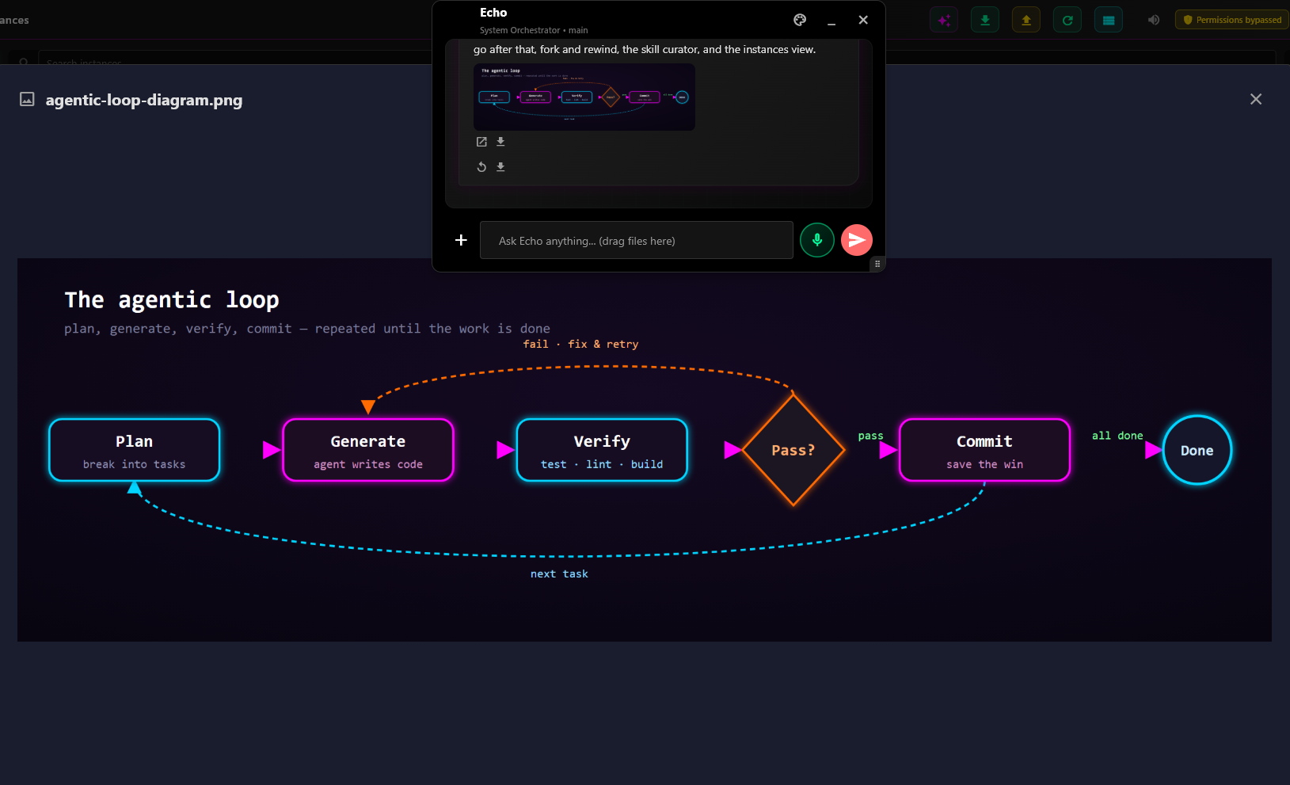Click the resize grip at Echo window corner

point(877,264)
